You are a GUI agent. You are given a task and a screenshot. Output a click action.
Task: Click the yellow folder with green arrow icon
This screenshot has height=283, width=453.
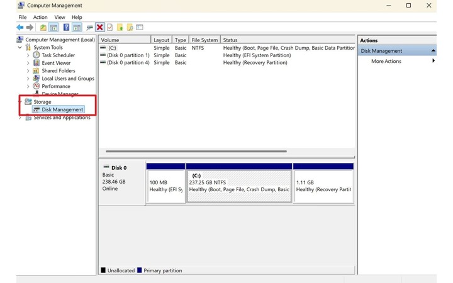120,28
